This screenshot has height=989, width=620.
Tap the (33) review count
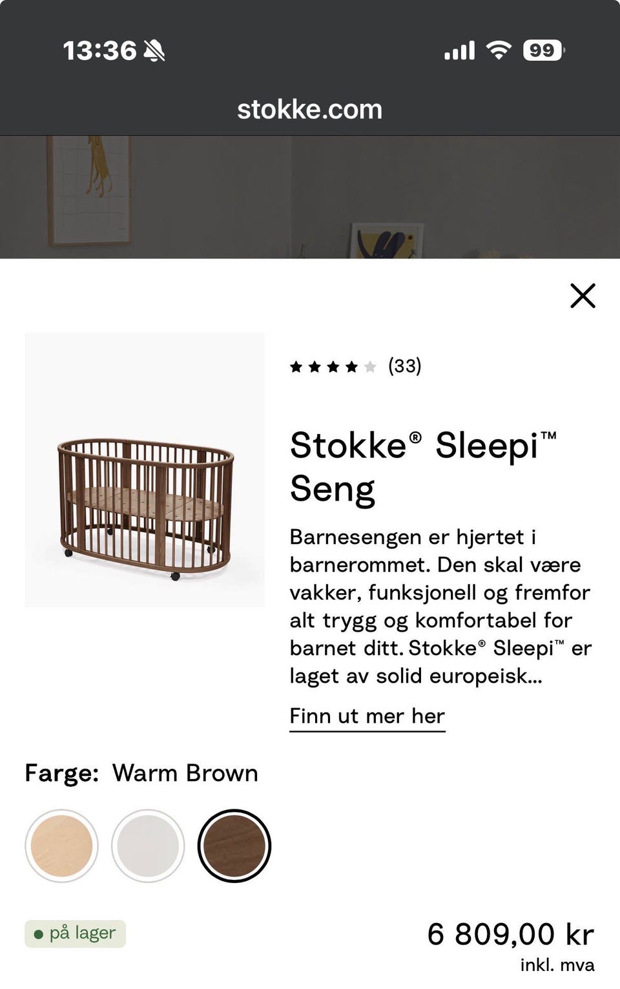pos(404,366)
